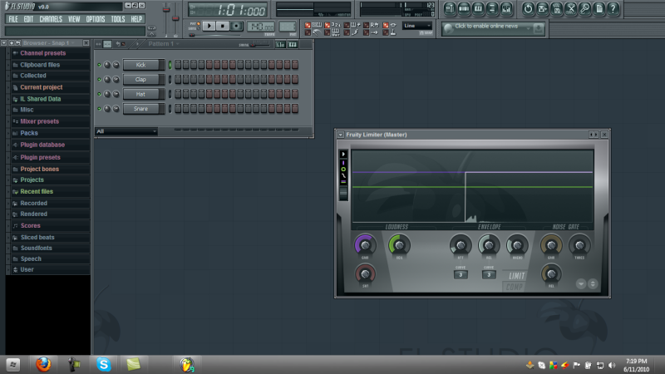Screen dimensions: 665x374
Task: Open help with the question mark icon
Action: (x=613, y=8)
